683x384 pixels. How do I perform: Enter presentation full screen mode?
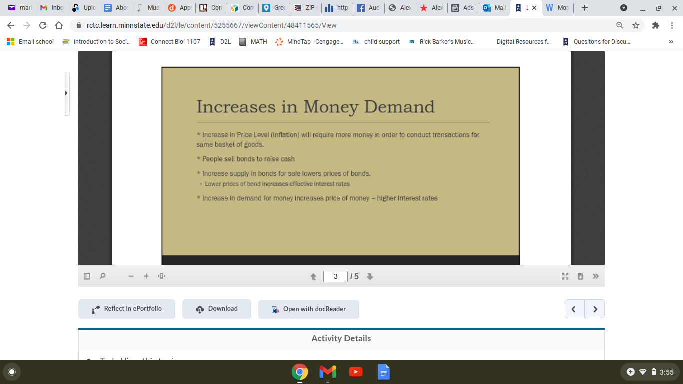tap(565, 276)
